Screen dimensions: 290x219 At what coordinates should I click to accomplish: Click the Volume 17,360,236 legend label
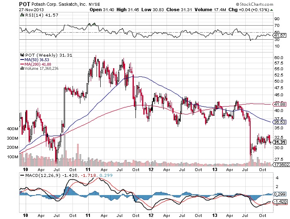coord(41,69)
